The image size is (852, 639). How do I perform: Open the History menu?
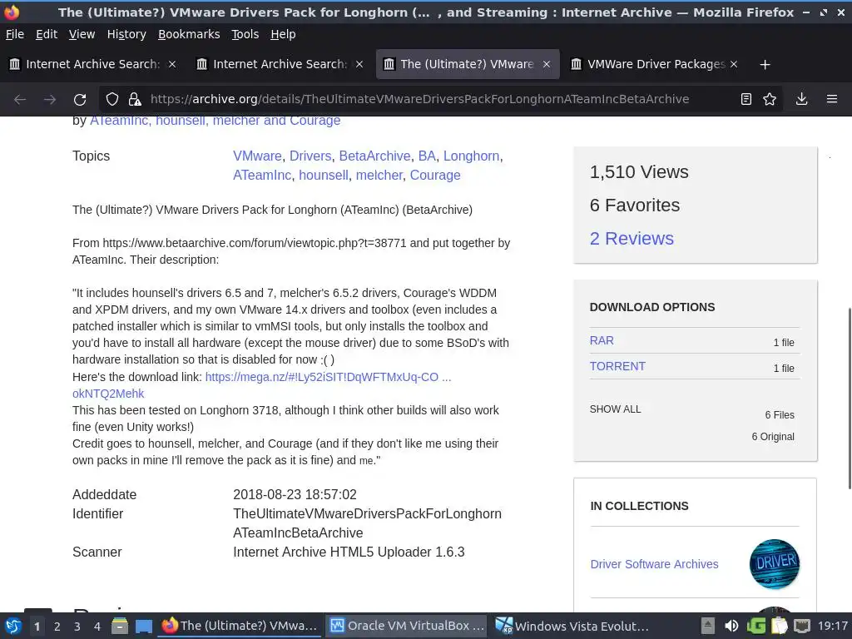point(126,34)
